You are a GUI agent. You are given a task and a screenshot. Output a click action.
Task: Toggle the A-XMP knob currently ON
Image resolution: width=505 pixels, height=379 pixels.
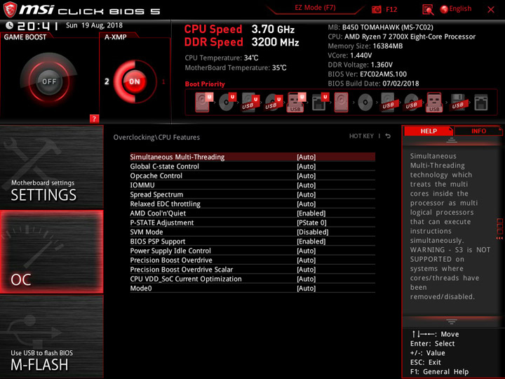pyautogui.click(x=135, y=81)
